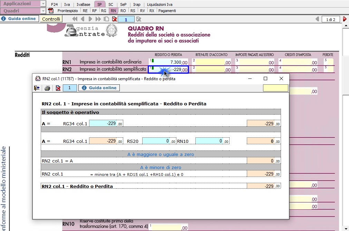Open the RS quadro tab
This screenshot has width=349, height=231.
click(133, 11)
